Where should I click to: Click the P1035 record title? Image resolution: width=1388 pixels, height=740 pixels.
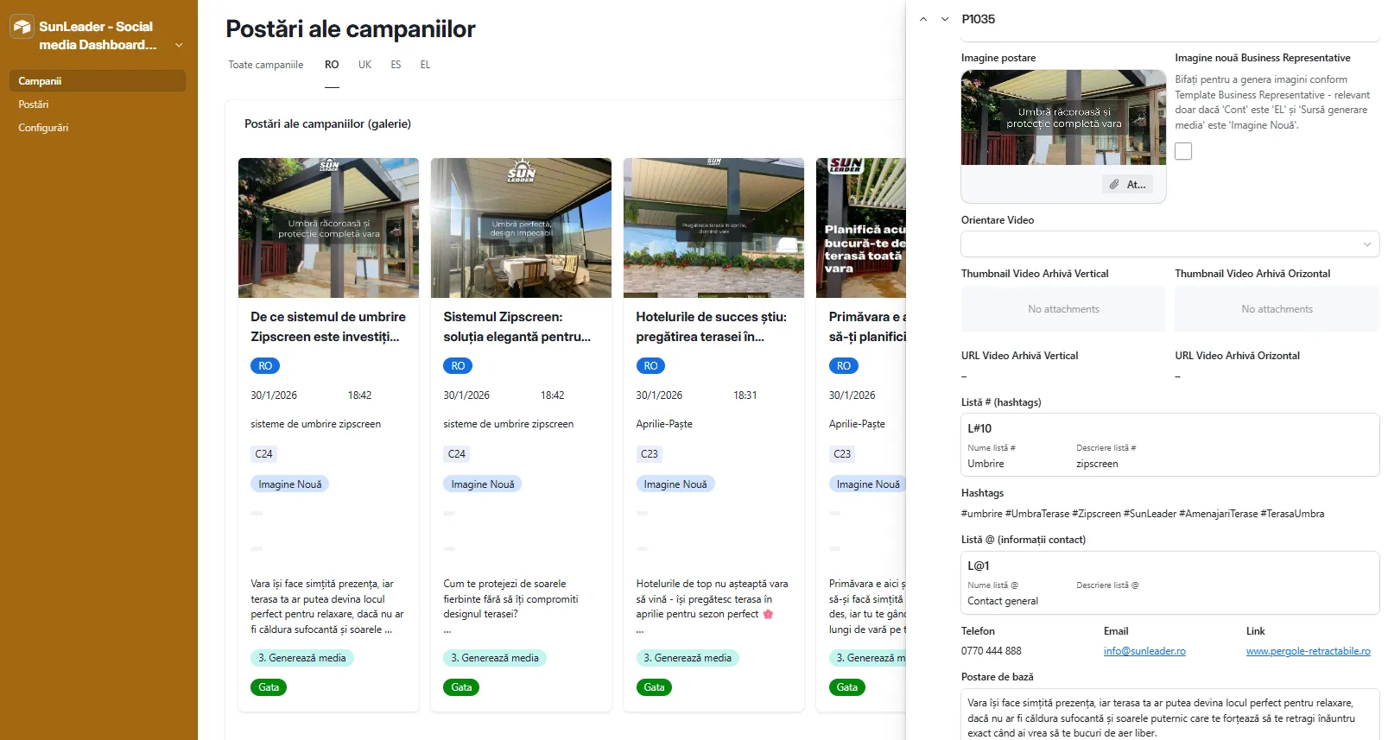coord(978,19)
